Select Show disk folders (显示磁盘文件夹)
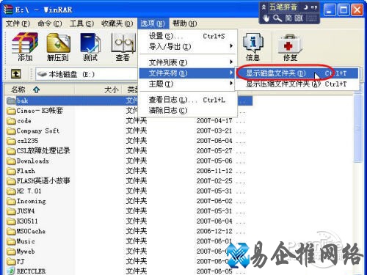The height and width of the screenshot is (275, 367). point(297,73)
